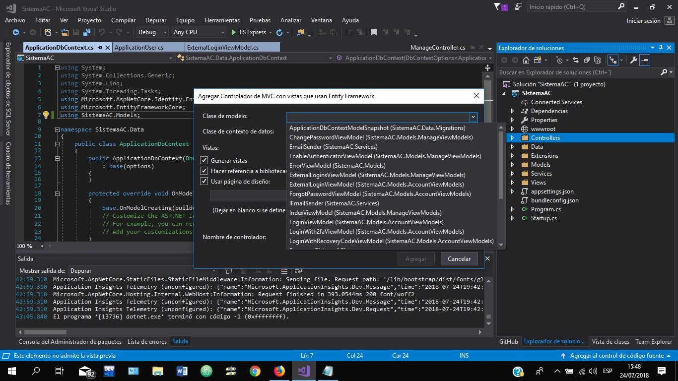The width and height of the screenshot is (678, 381).
Task: Uncheck the Usar página de diseño checkbox
Action: (x=204, y=181)
